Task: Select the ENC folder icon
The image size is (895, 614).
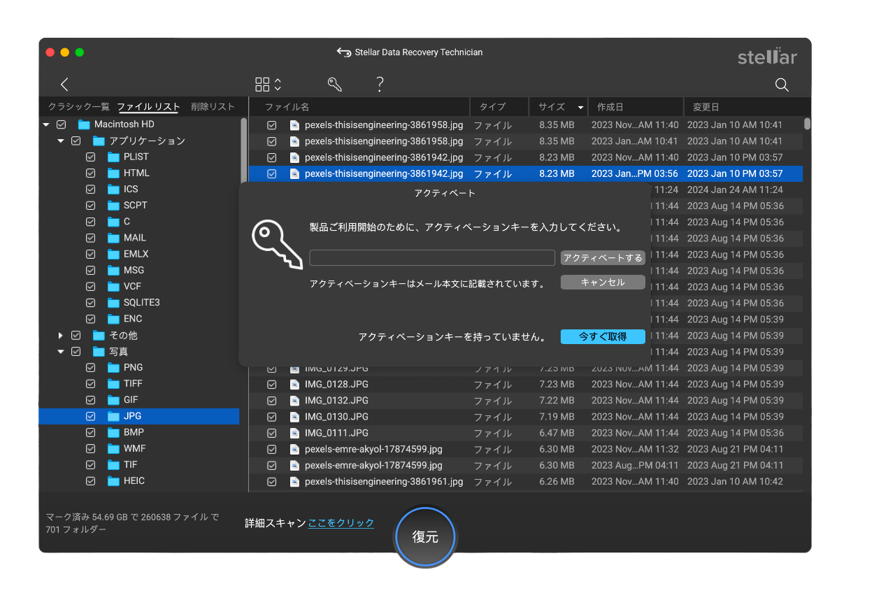Action: (x=113, y=318)
